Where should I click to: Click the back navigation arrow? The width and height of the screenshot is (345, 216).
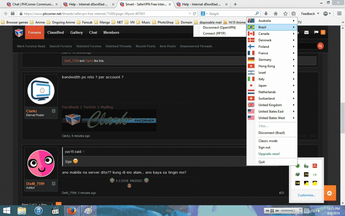6,14
